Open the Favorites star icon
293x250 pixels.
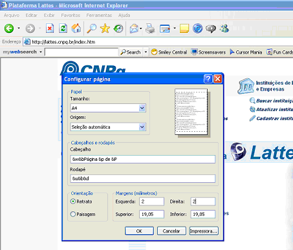click(105, 28)
